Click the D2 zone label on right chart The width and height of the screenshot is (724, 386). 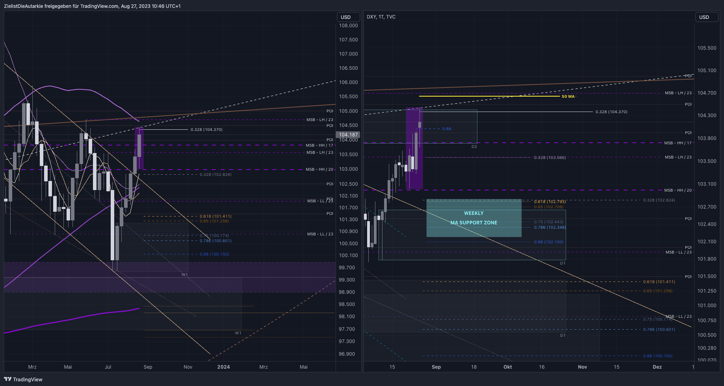pos(474,147)
